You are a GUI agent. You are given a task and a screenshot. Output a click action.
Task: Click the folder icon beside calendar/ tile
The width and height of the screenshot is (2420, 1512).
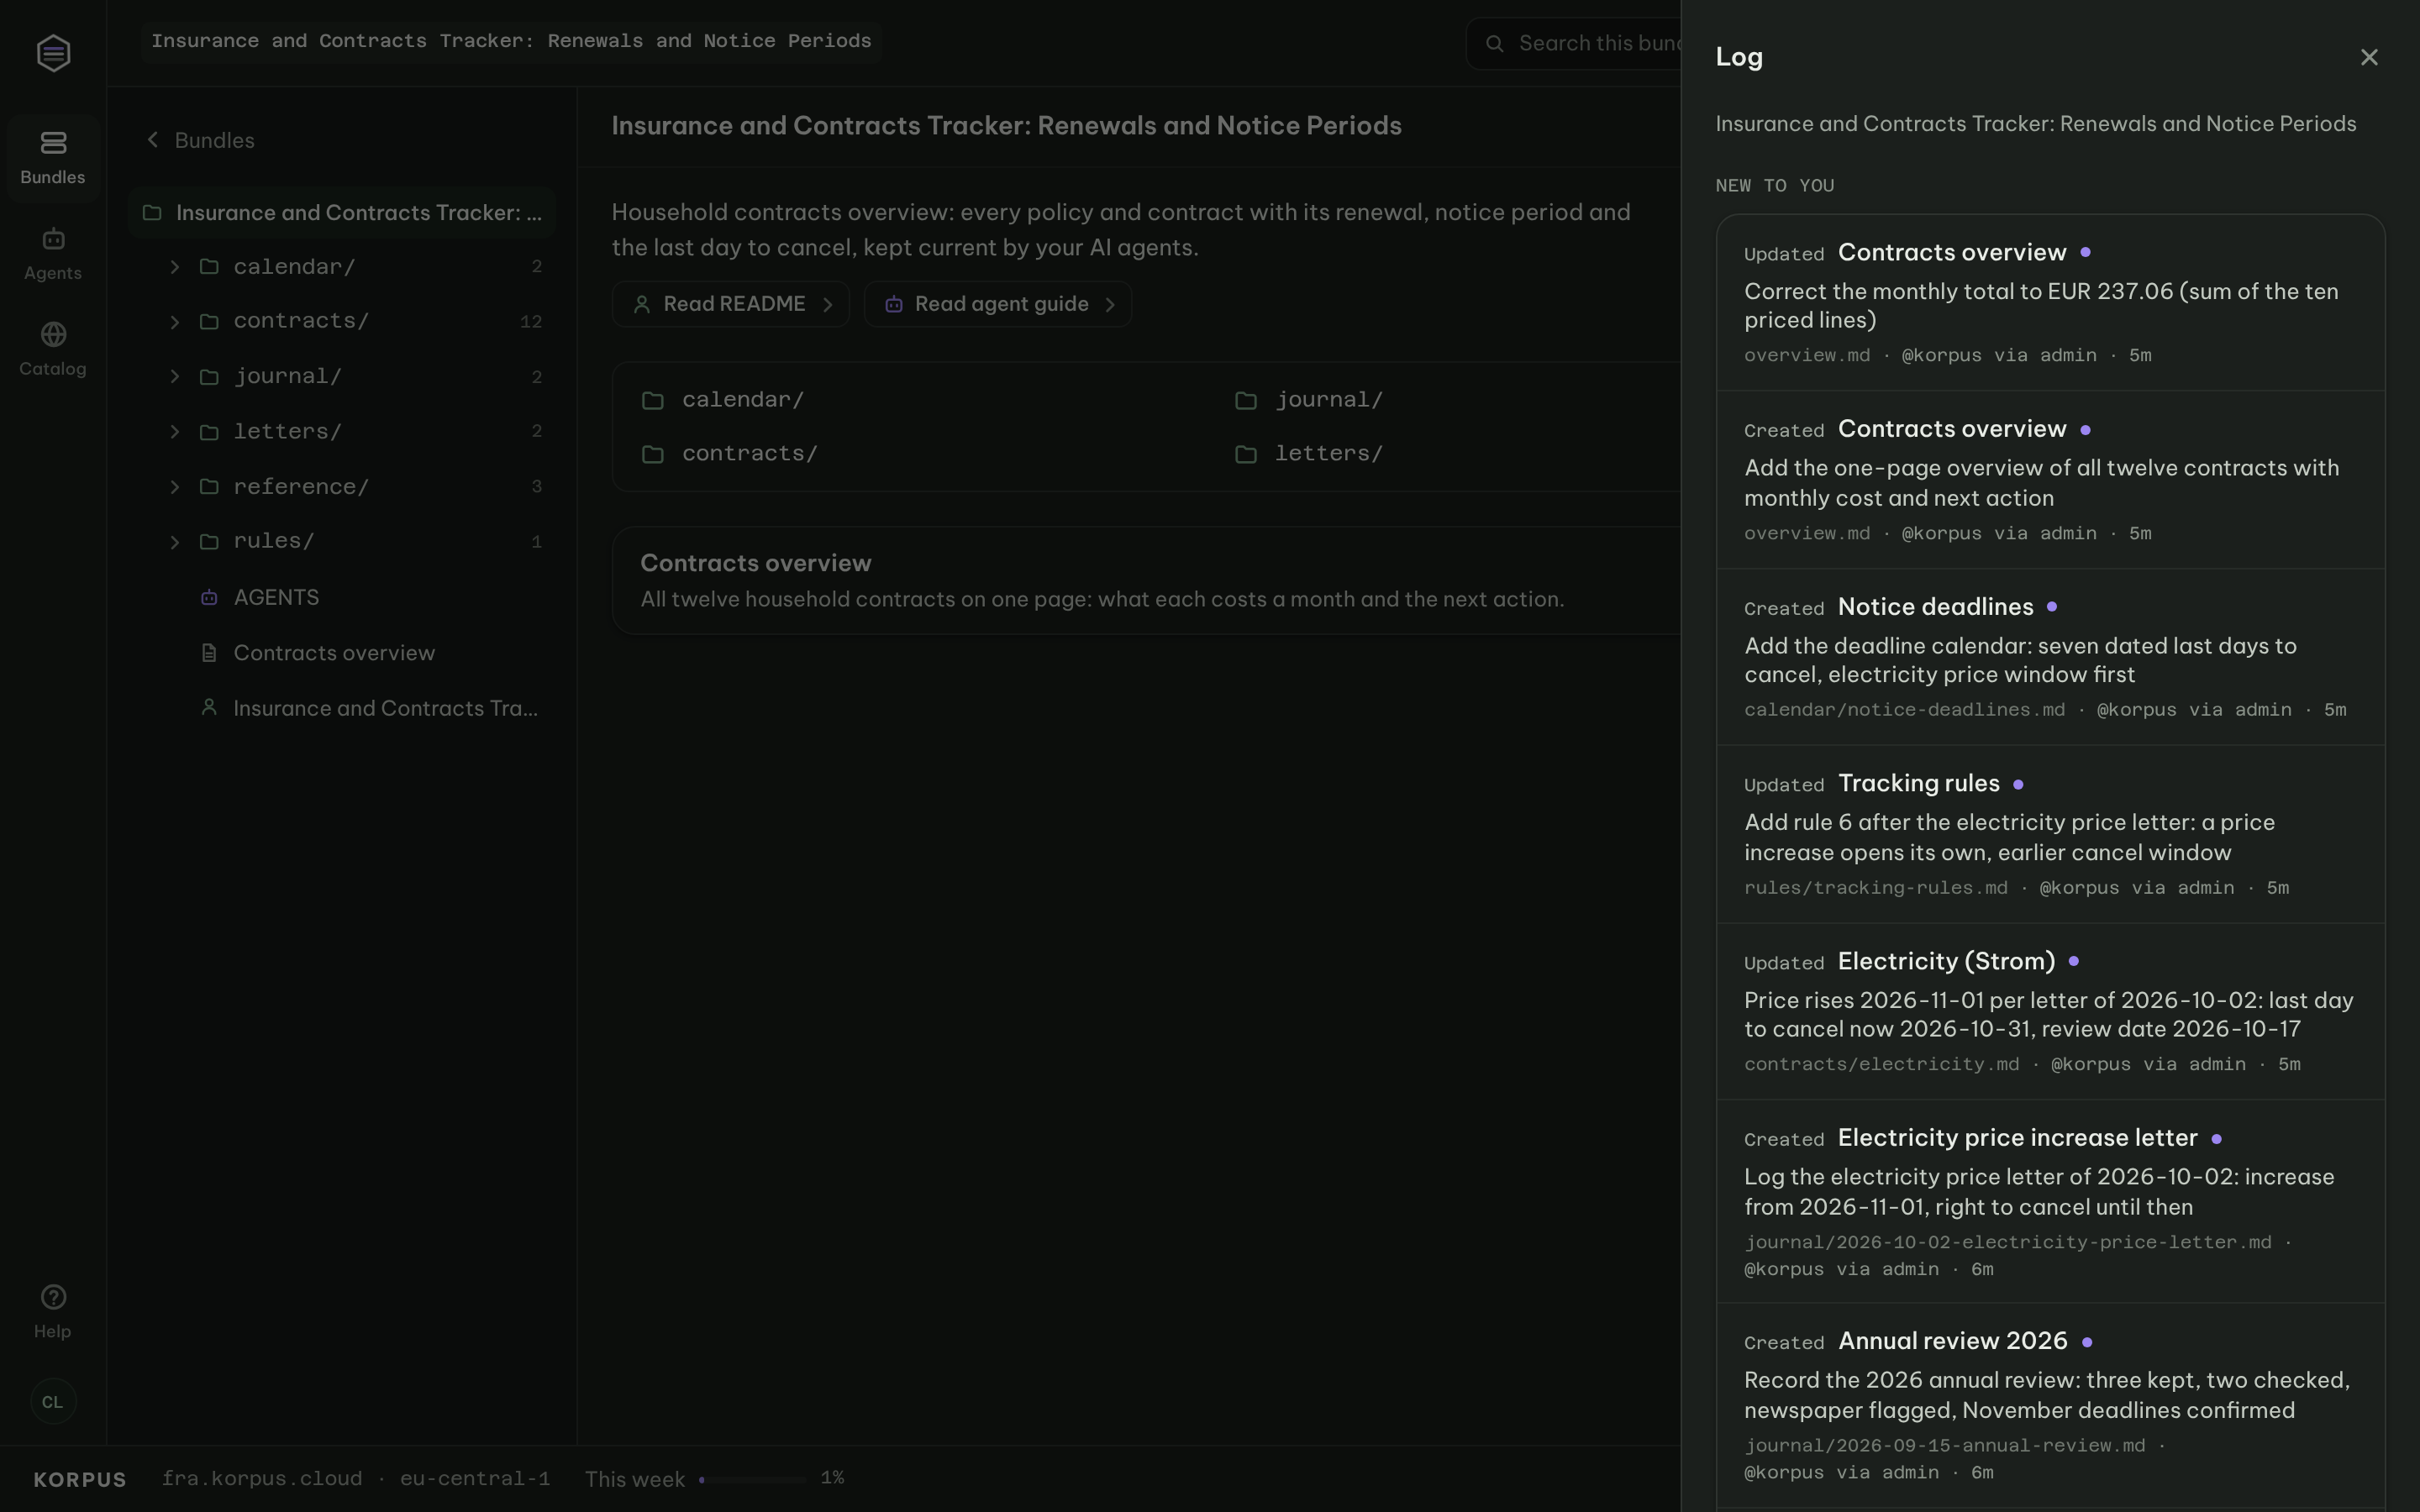[652, 400]
